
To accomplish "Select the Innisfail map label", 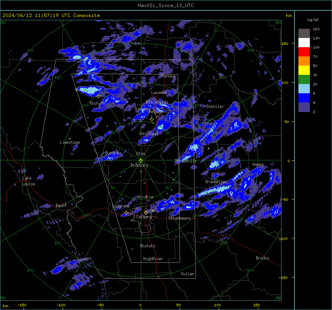I will 149,133.
